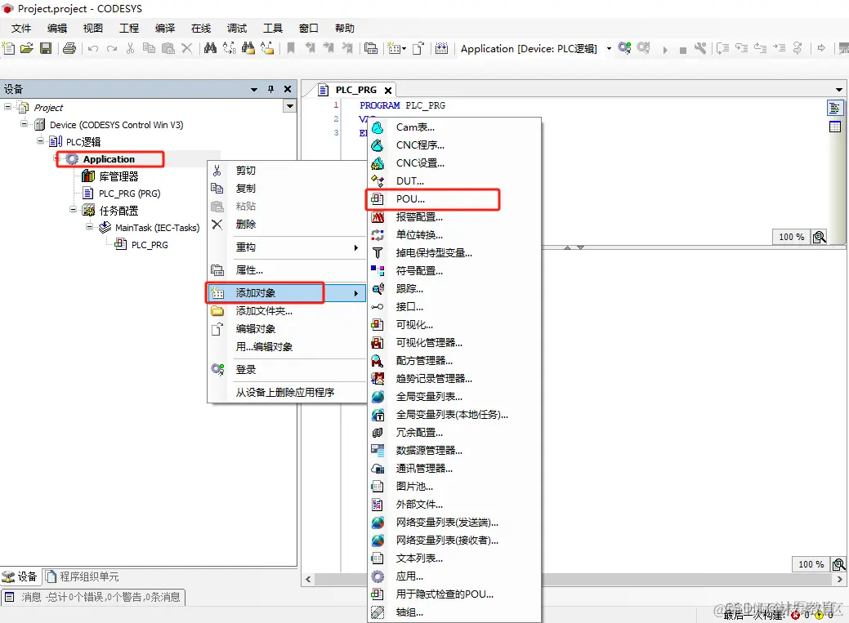
Task: Click 添加文件夹... in the context menu
Action: pyautogui.click(x=287, y=311)
